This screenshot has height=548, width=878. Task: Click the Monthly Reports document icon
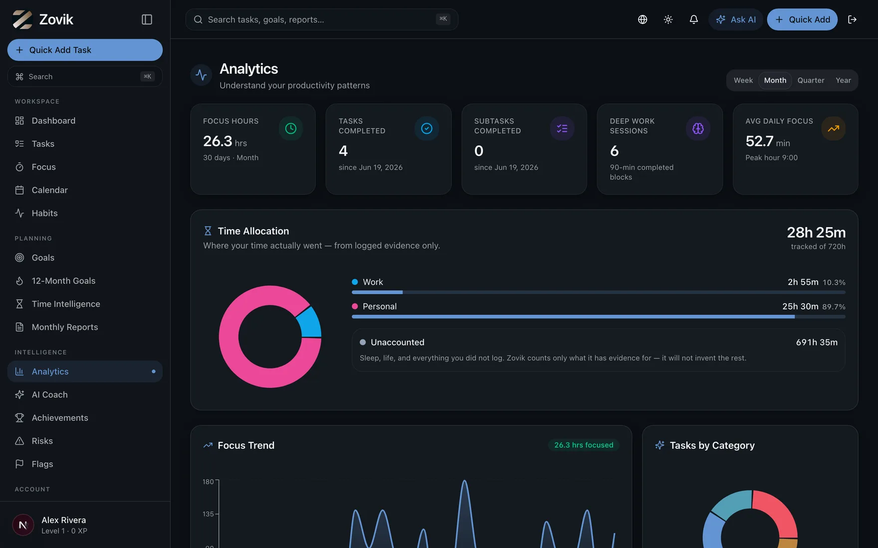click(x=19, y=327)
